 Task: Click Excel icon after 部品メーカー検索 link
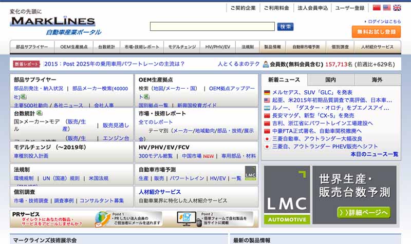coord(24,97)
